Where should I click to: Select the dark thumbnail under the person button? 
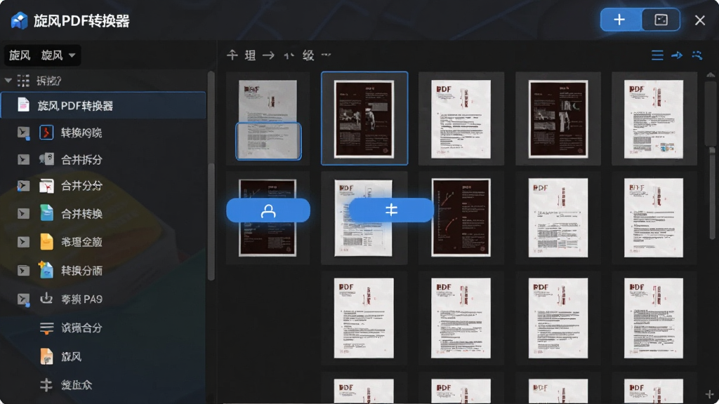pyautogui.click(x=268, y=217)
